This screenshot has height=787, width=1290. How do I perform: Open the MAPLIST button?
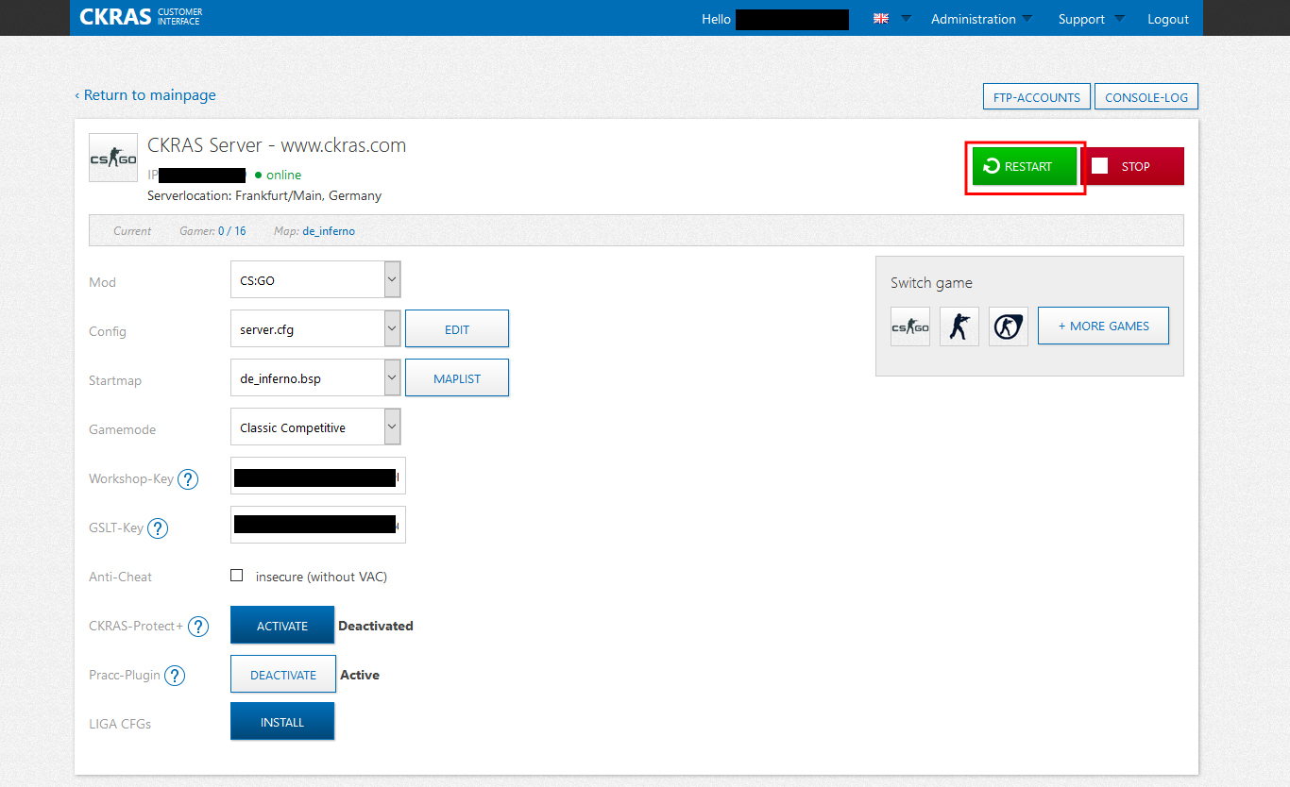tap(457, 378)
